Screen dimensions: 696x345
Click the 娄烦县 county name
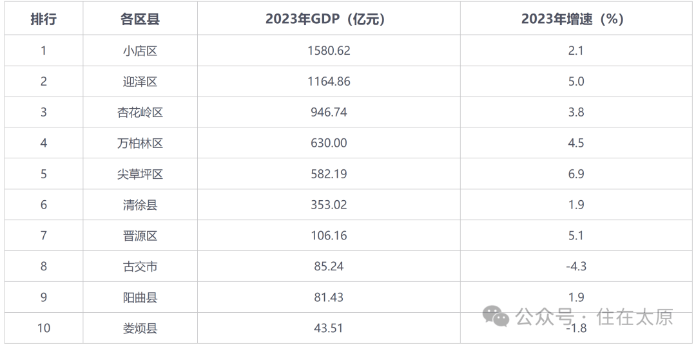point(140,328)
